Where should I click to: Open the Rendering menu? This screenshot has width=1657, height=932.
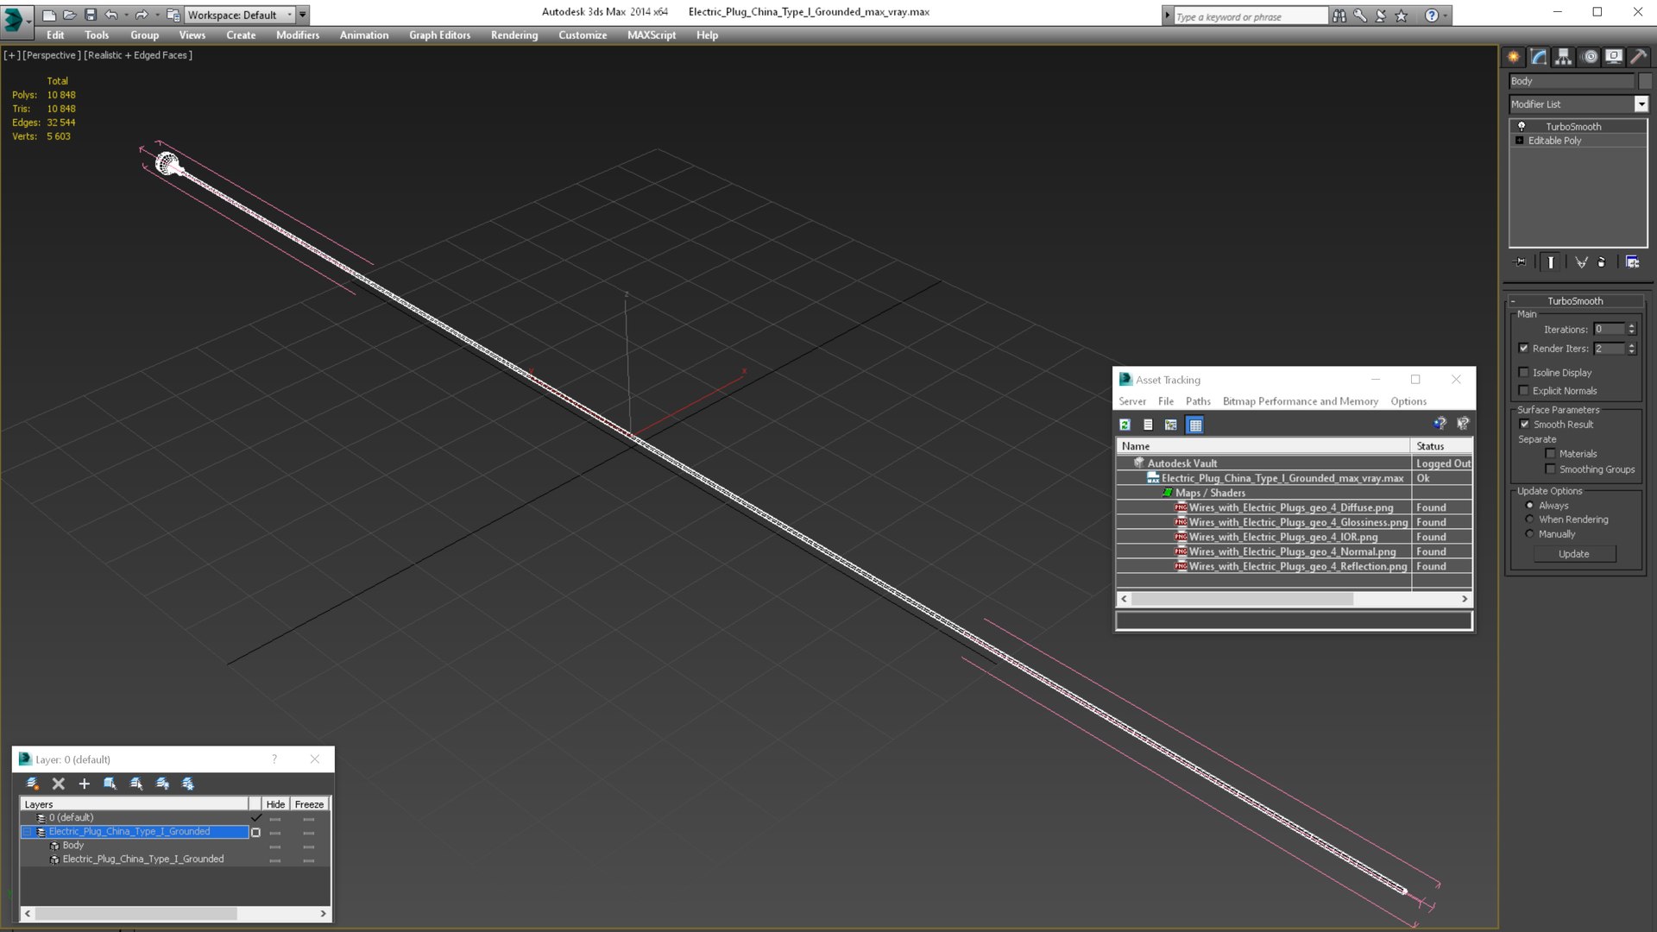(x=513, y=35)
